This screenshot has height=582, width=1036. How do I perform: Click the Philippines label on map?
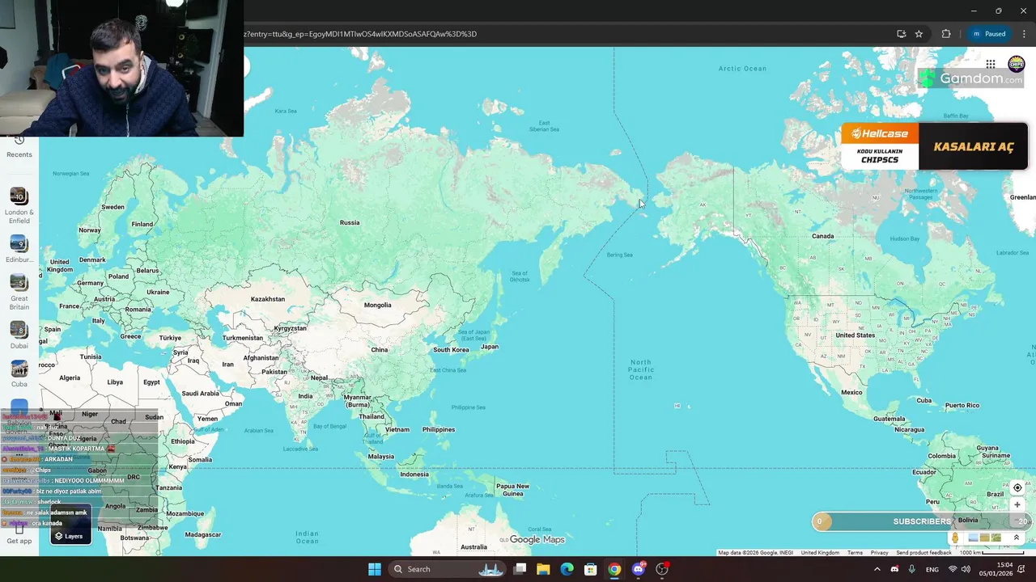[439, 429]
